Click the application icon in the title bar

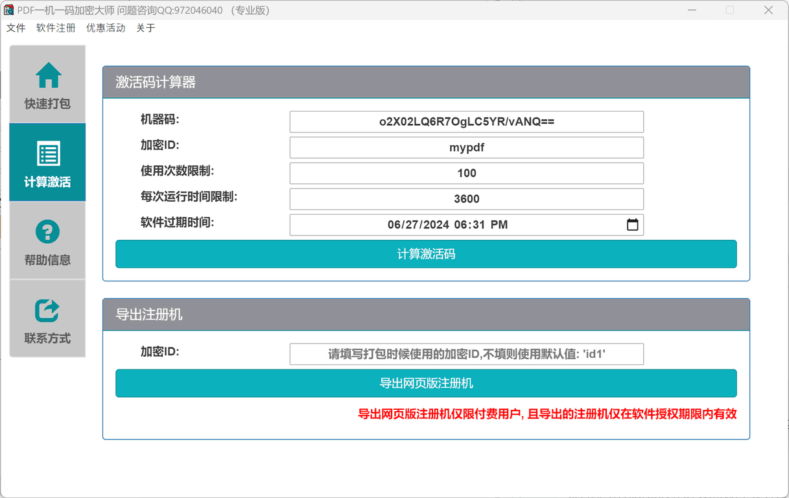click(9, 10)
